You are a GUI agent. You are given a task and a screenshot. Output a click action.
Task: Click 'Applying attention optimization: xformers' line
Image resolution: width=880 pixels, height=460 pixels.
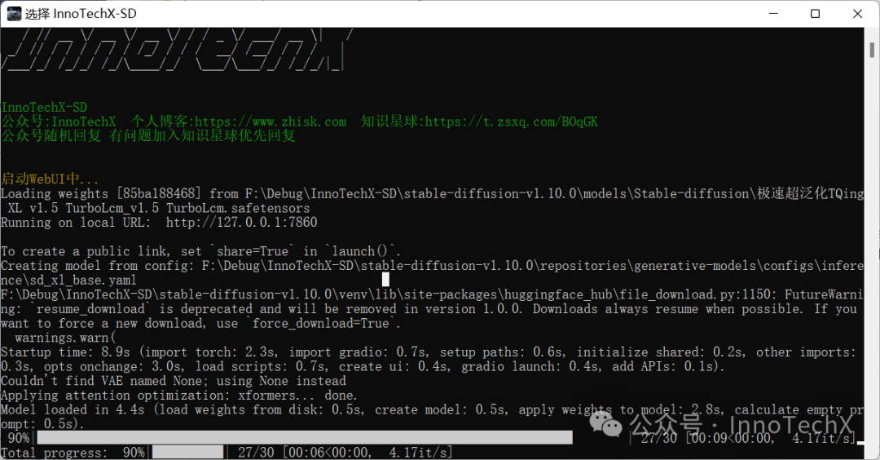[179, 396]
